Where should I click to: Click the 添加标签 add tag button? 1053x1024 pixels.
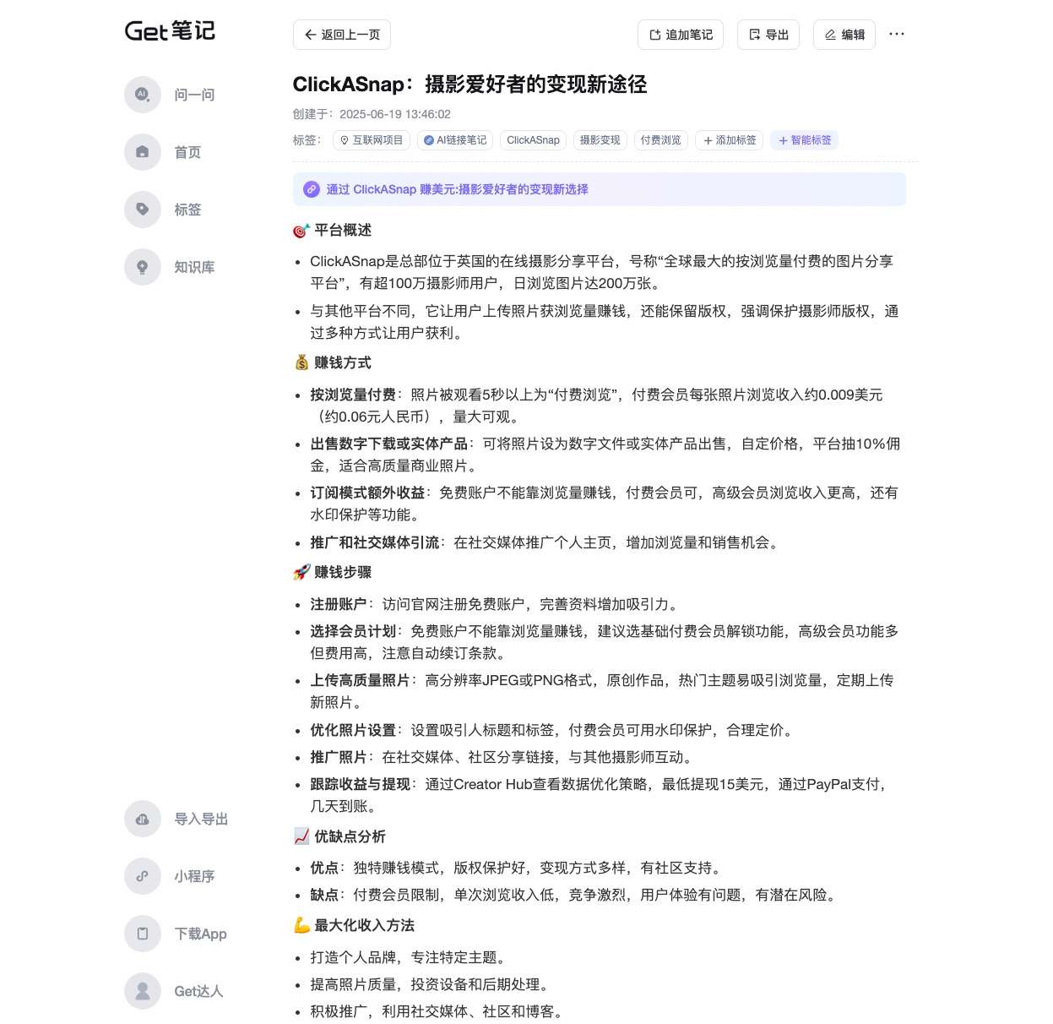730,140
